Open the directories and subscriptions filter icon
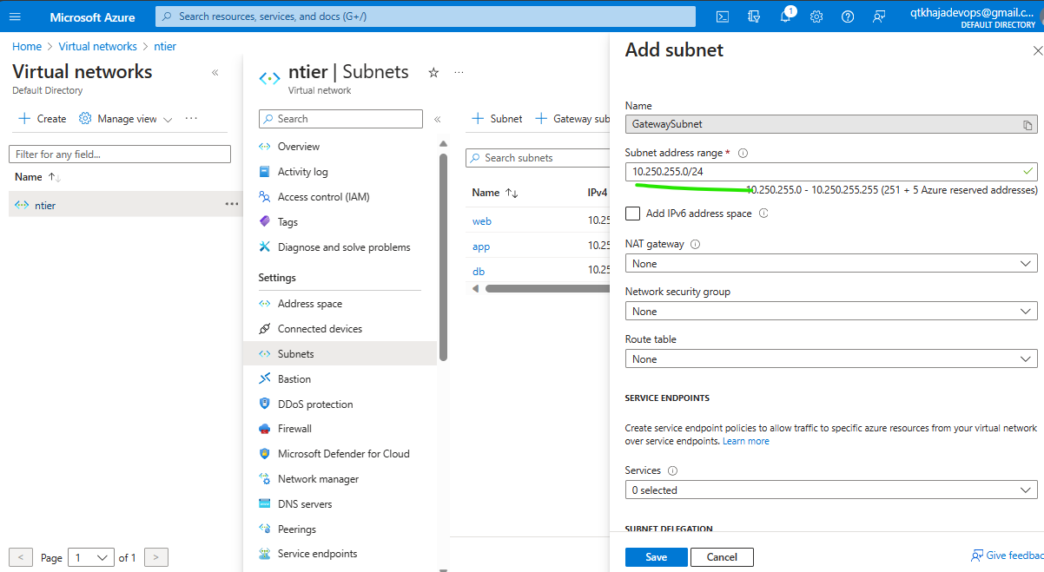 [x=754, y=16]
